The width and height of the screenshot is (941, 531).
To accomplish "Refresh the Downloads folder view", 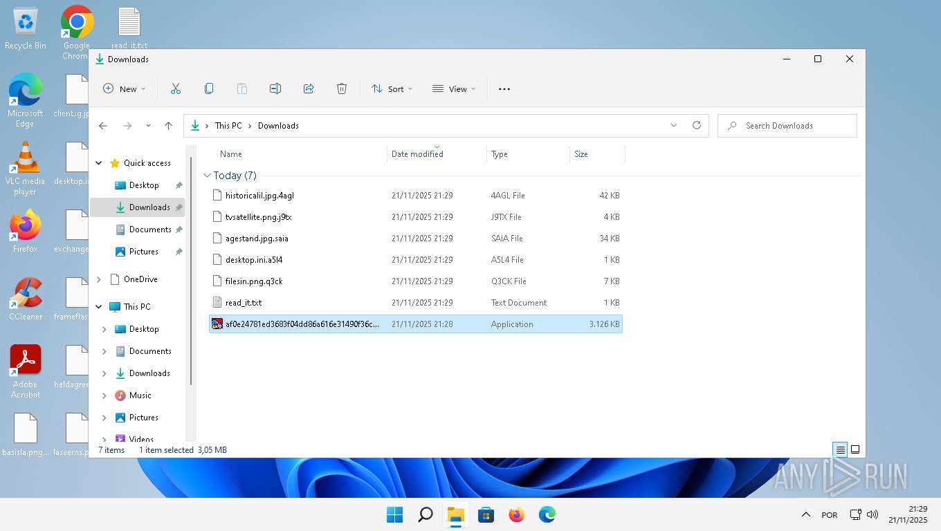I will 697,126.
